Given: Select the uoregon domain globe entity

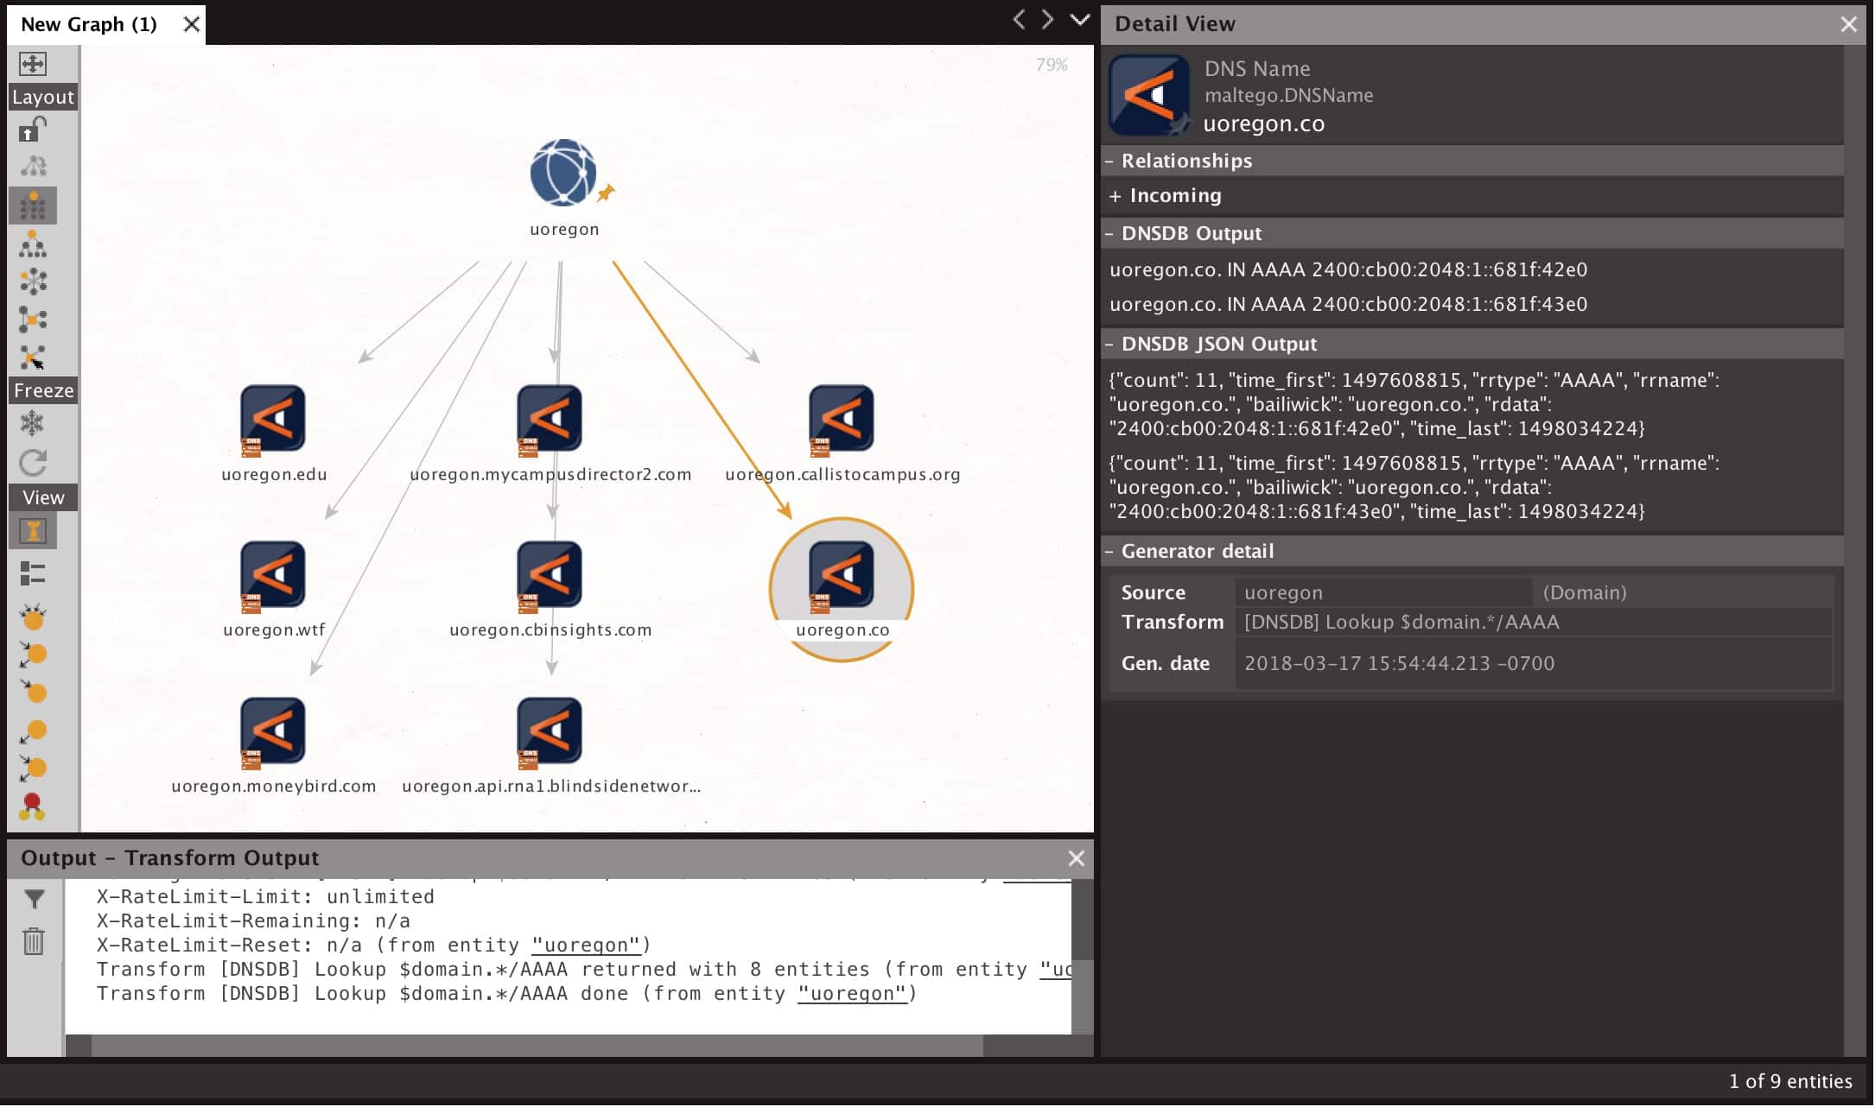Looking at the screenshot, I should 563,173.
